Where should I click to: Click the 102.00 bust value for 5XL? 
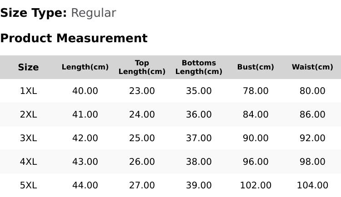point(256,186)
